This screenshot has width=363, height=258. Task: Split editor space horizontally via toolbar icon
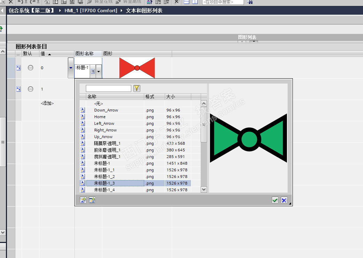(187, 2)
